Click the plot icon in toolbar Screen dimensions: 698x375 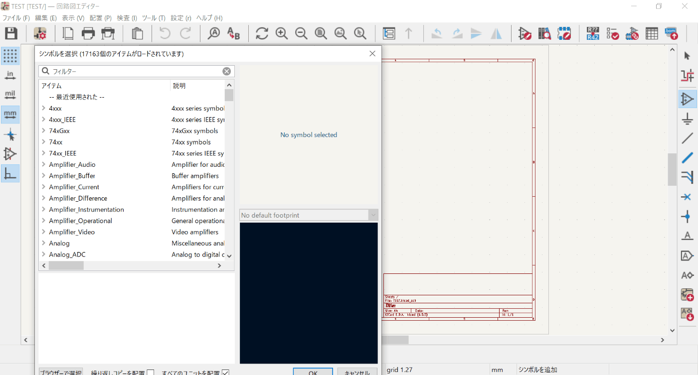pos(108,33)
